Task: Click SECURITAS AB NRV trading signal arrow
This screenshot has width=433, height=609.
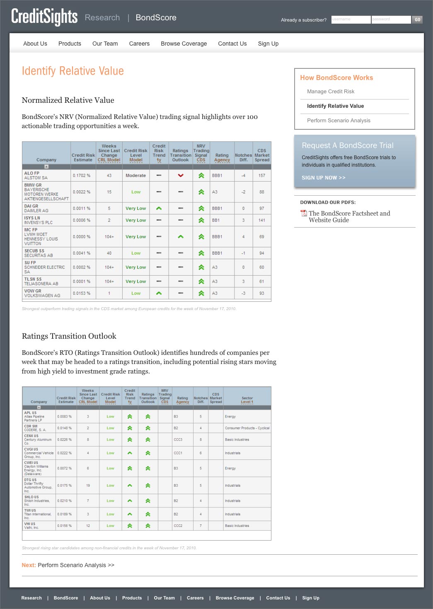Action: 201,253
